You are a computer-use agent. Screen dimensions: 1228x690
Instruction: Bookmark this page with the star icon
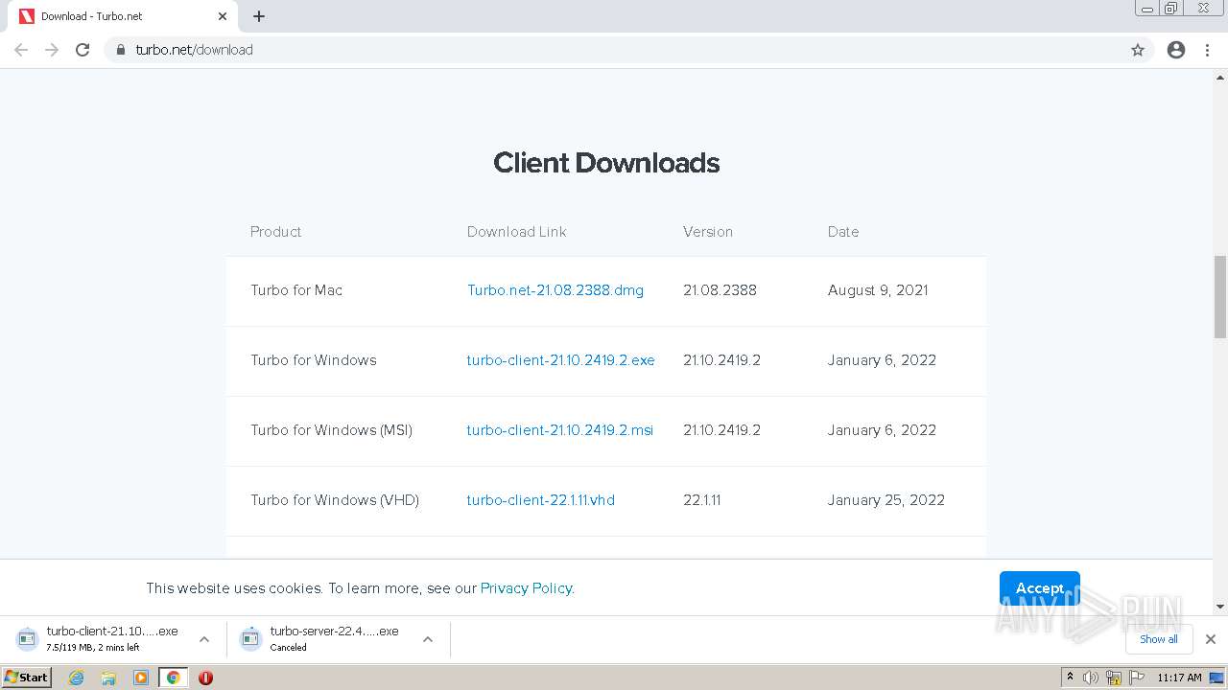(1138, 50)
